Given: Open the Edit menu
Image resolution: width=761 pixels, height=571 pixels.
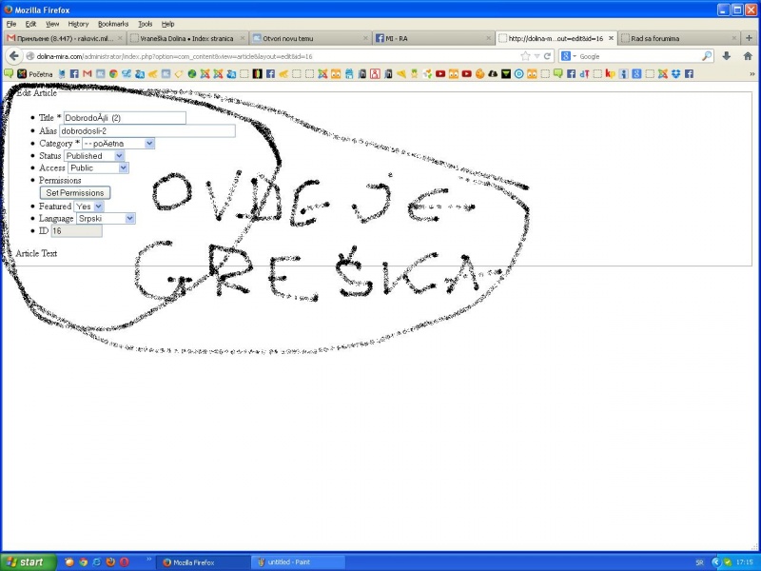Looking at the screenshot, I should [30, 24].
